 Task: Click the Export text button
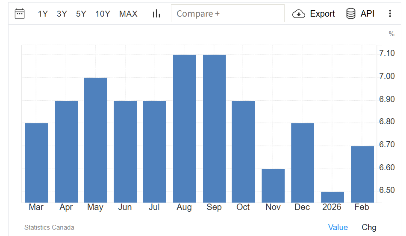pyautogui.click(x=322, y=14)
